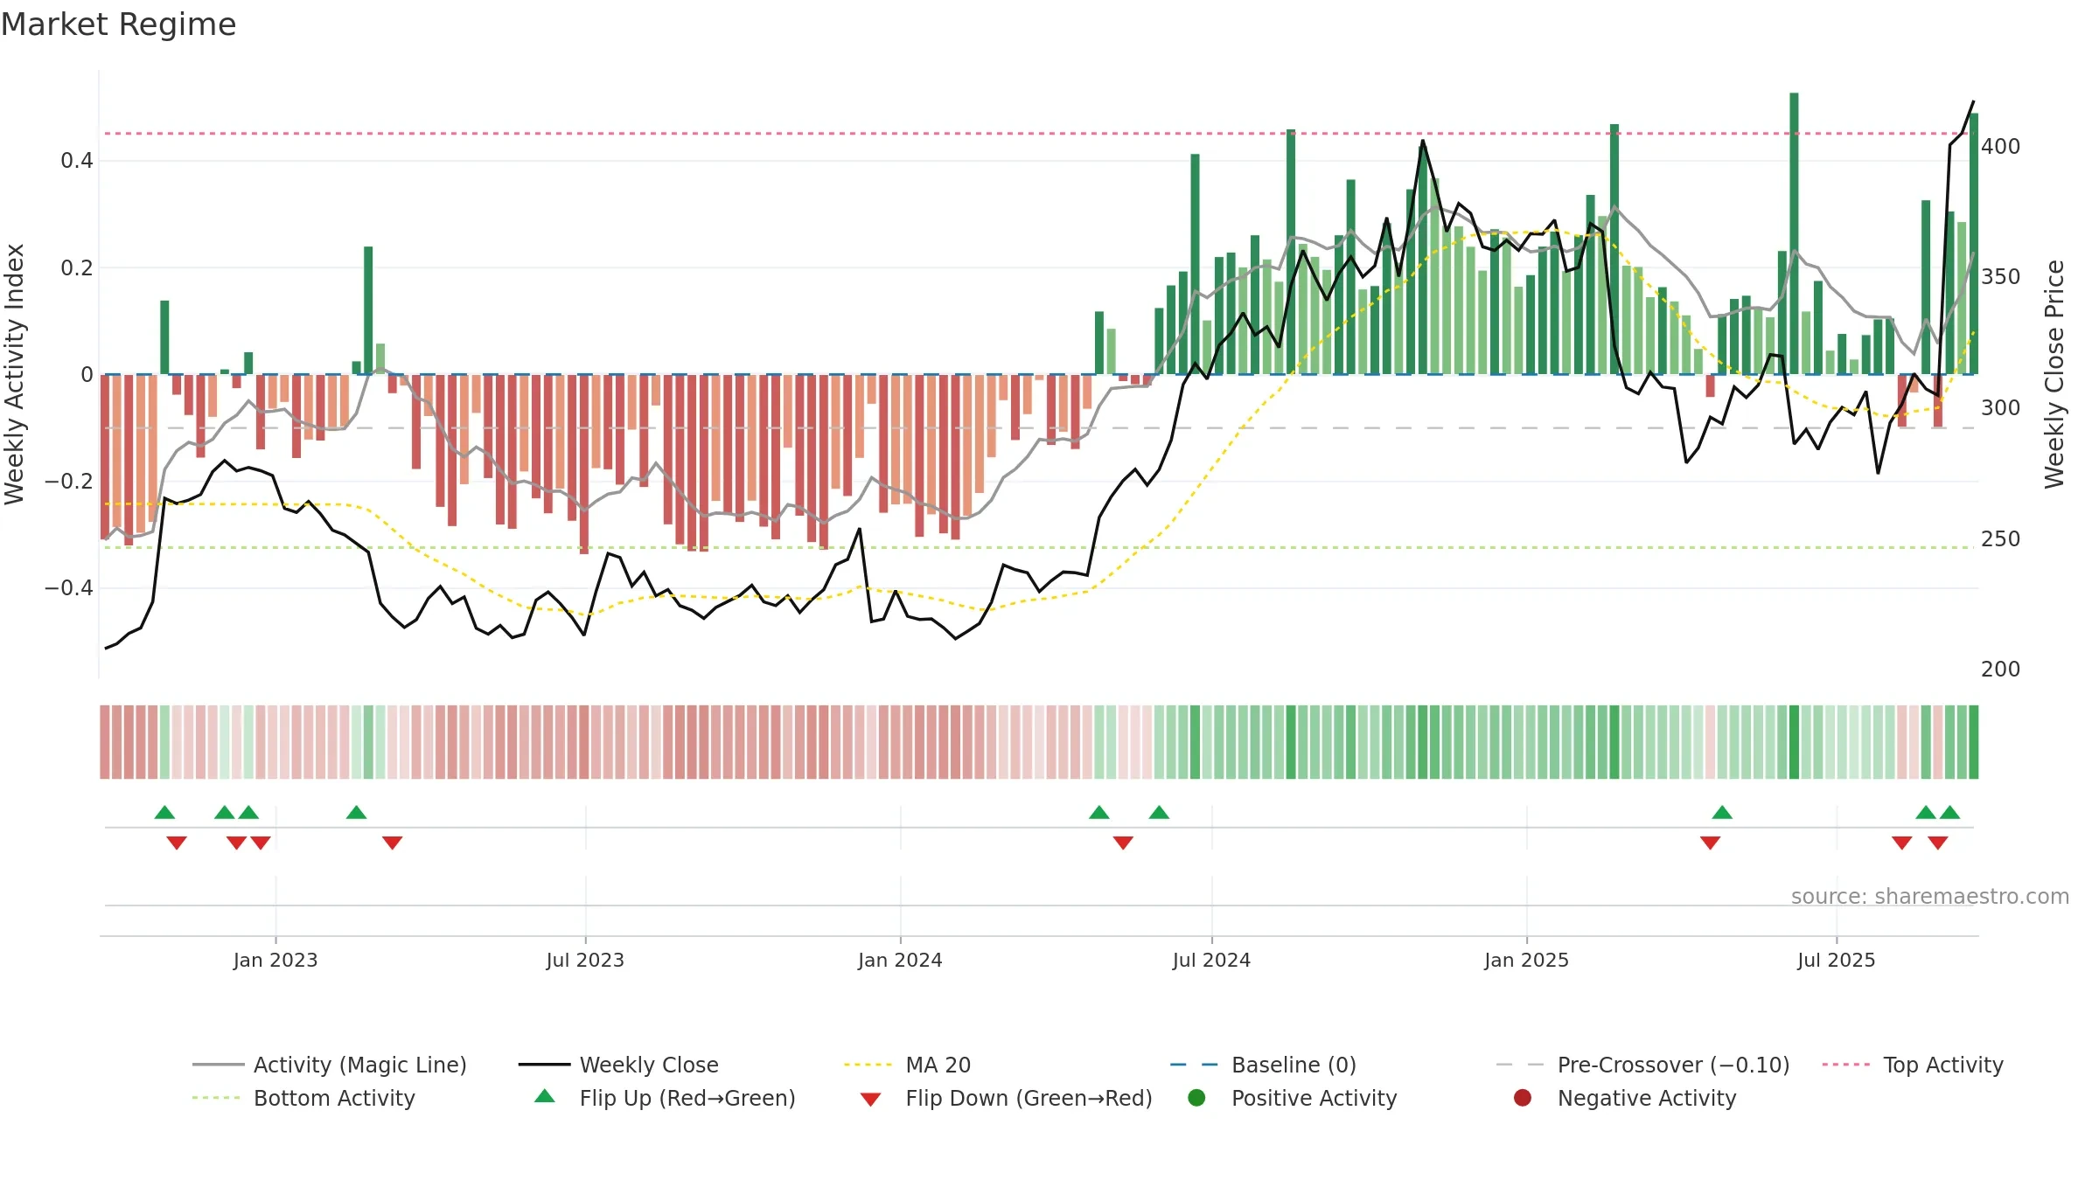Click the Jul 2023 axis label

point(585,961)
